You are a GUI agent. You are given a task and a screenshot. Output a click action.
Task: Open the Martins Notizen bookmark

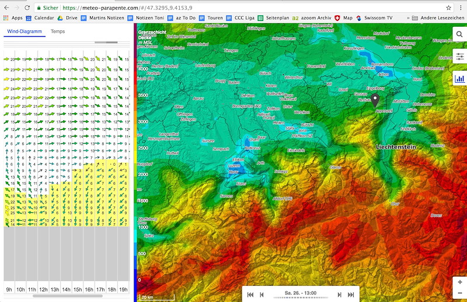[103, 18]
